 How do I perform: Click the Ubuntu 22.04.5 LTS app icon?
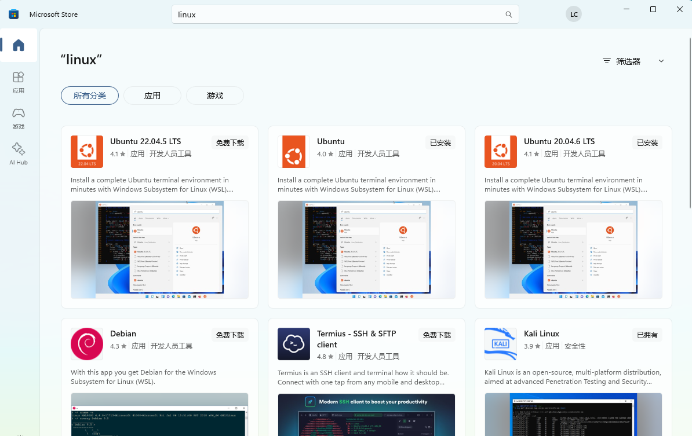(87, 152)
